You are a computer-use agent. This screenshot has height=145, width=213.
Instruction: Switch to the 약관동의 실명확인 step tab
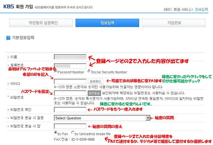click(41, 23)
